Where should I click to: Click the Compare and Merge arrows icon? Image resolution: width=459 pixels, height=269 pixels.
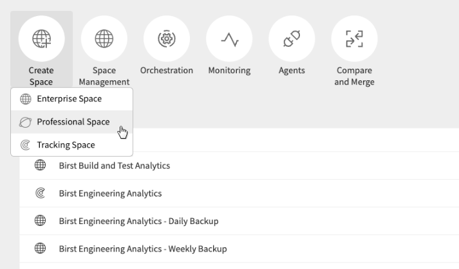pos(354,39)
